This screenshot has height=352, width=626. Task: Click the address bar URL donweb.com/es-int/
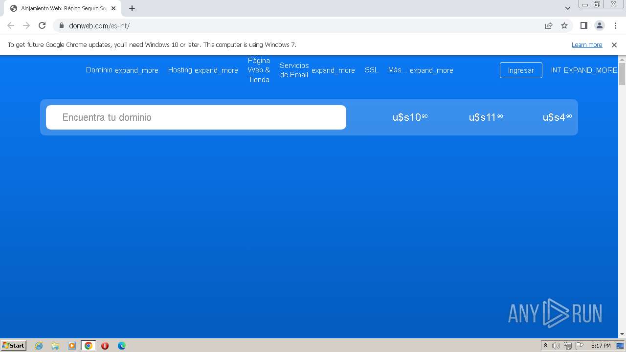[99, 25]
